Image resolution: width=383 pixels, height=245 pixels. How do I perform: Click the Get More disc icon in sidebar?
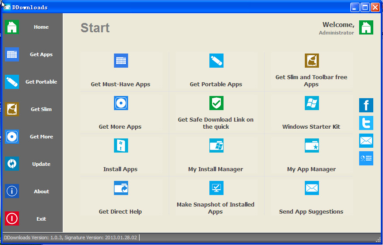[12, 137]
